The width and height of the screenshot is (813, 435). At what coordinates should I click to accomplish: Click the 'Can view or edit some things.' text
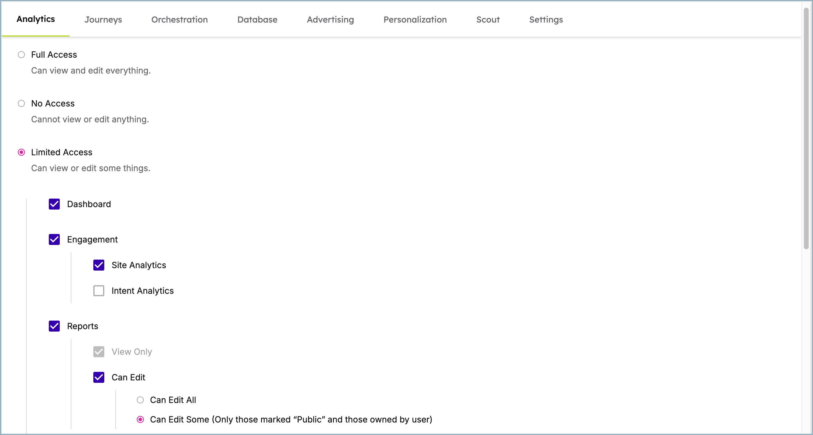pyautogui.click(x=91, y=168)
